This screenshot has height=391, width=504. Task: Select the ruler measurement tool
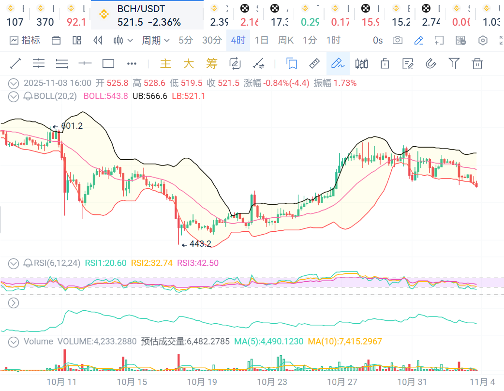coord(314,63)
